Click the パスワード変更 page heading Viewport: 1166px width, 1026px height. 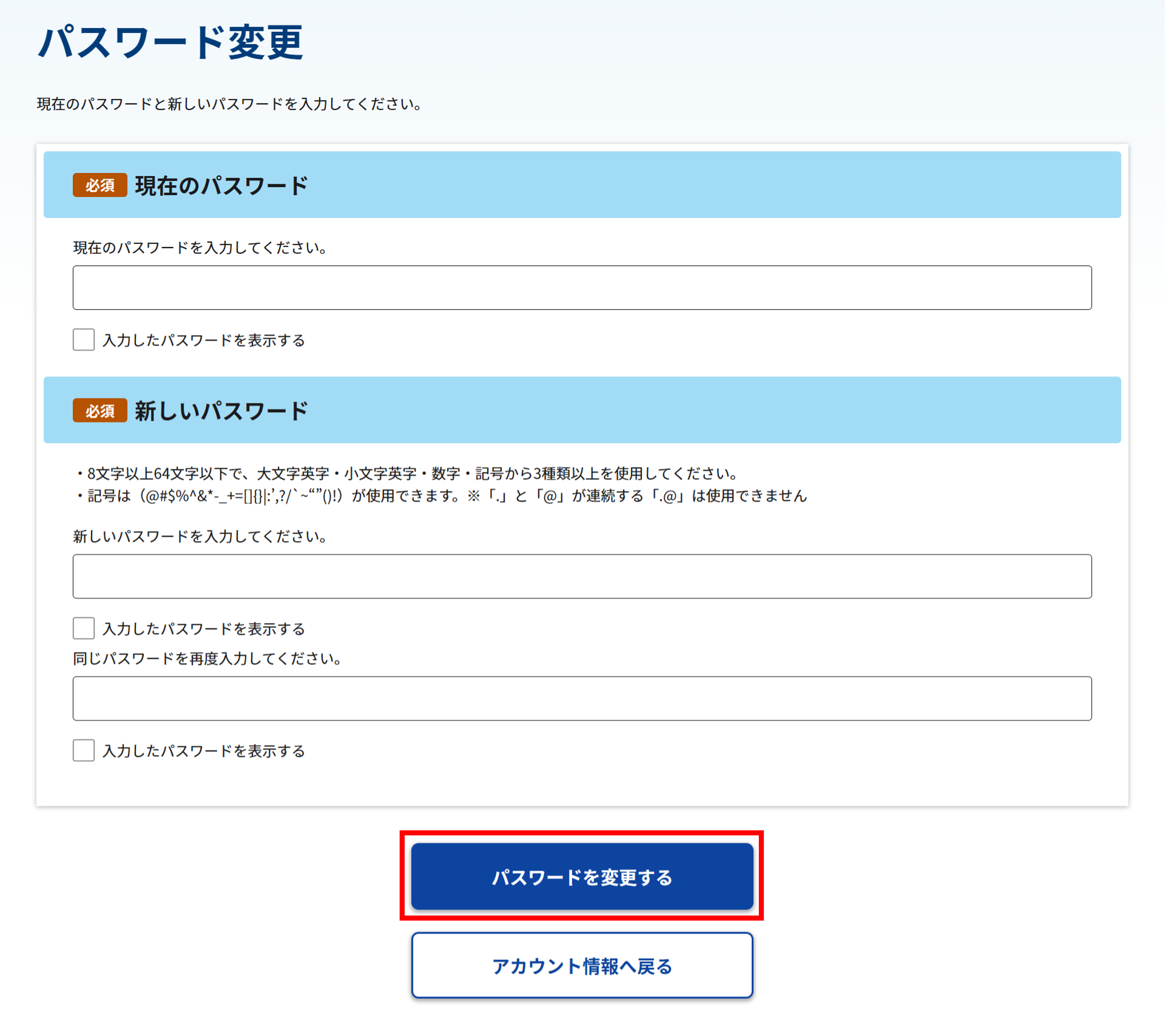(x=170, y=42)
